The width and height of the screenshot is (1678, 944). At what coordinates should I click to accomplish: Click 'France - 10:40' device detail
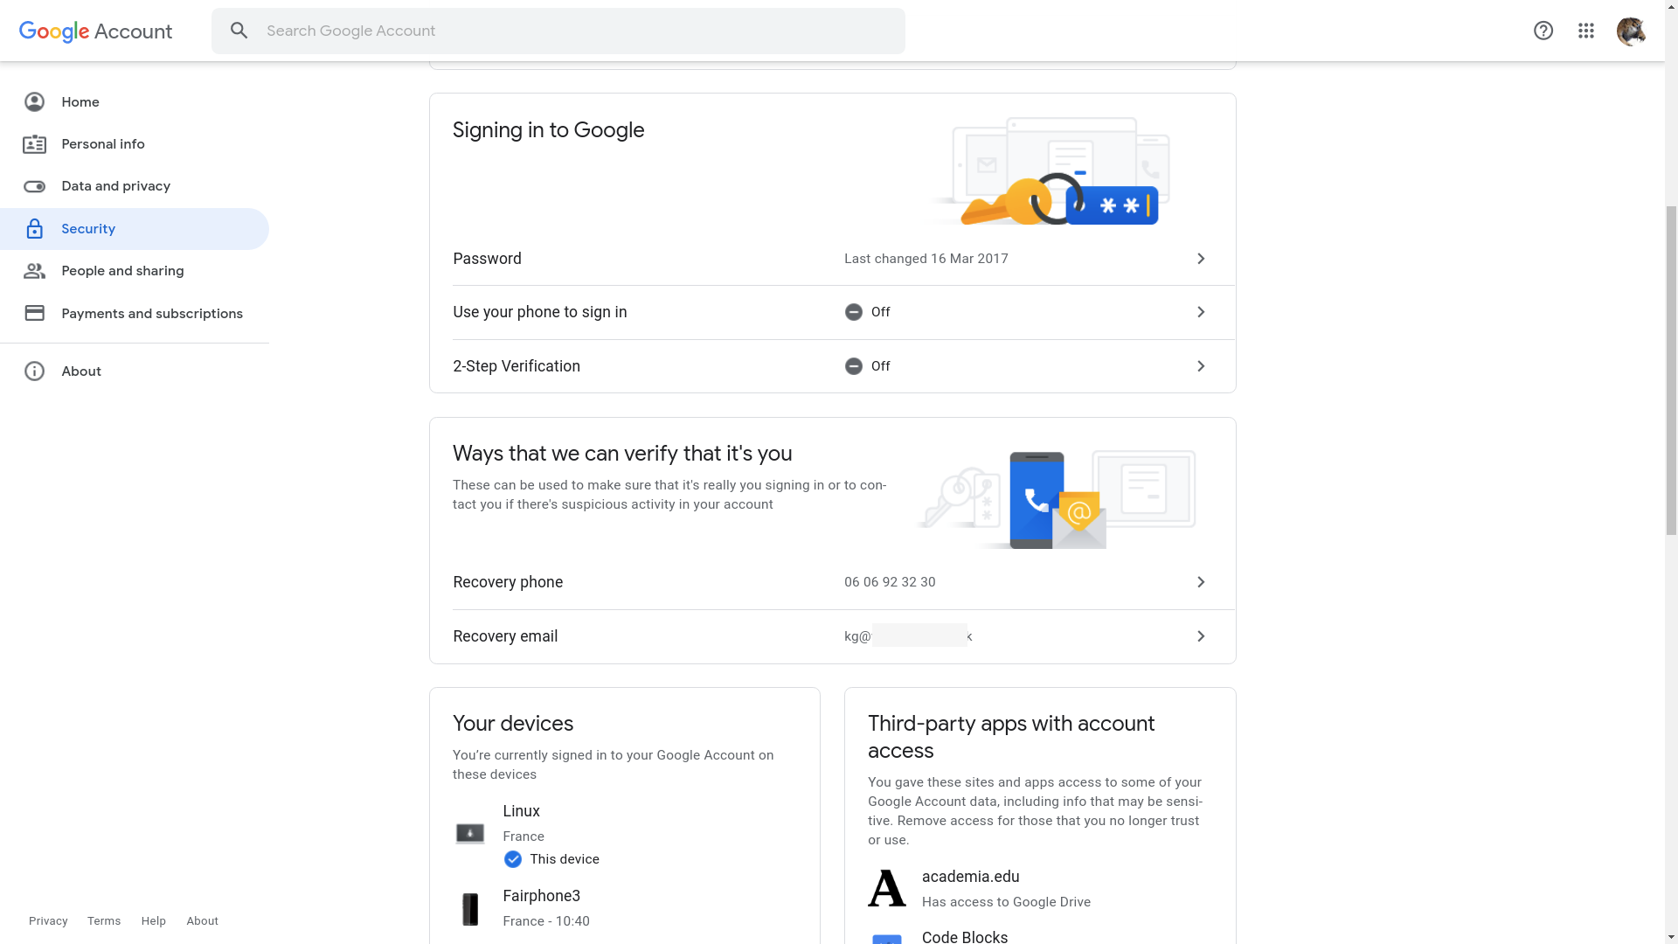pyautogui.click(x=546, y=921)
